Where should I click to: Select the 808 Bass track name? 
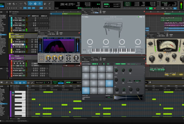[x=18, y=28]
